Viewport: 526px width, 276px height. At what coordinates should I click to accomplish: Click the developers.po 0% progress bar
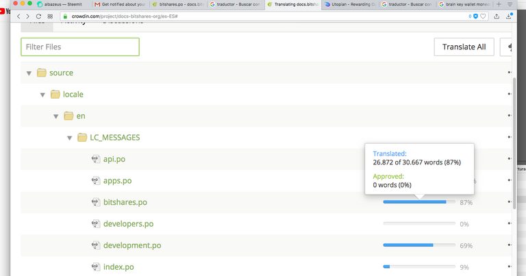[x=419, y=223]
